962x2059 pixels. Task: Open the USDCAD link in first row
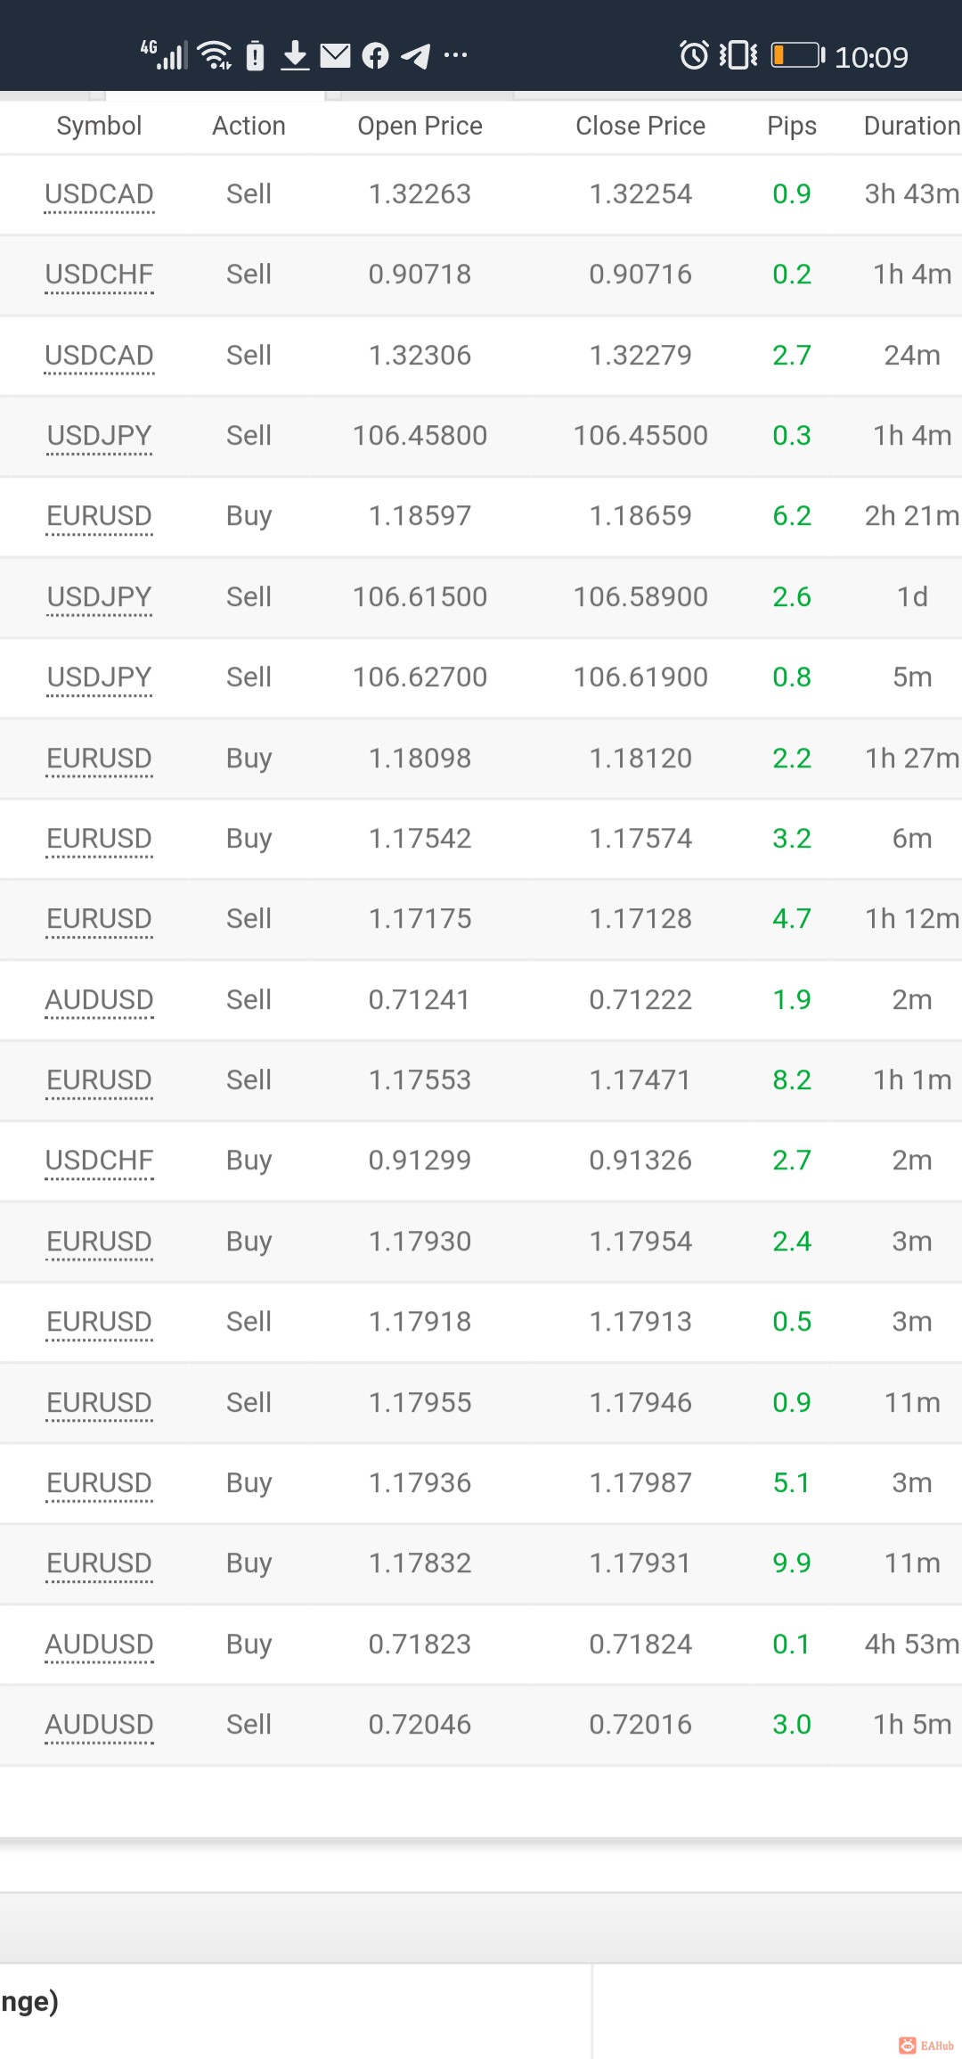click(x=99, y=194)
